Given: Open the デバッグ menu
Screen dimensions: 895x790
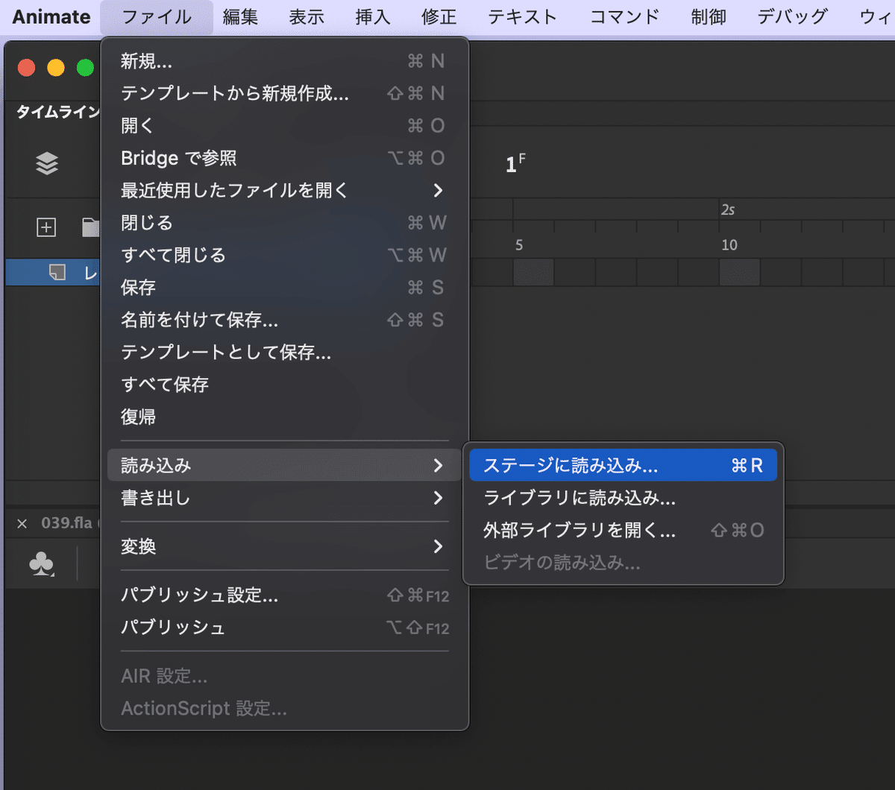Looking at the screenshot, I should point(792,17).
